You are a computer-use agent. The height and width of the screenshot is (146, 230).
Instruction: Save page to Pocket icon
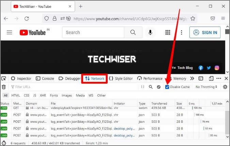point(213,18)
